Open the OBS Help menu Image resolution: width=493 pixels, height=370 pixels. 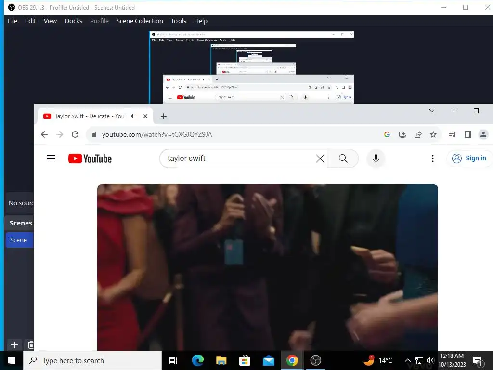(x=201, y=21)
